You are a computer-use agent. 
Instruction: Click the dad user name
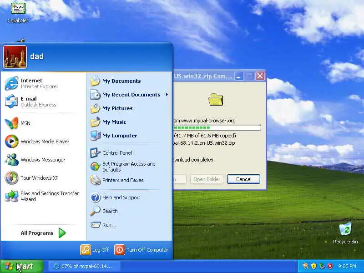click(37, 56)
